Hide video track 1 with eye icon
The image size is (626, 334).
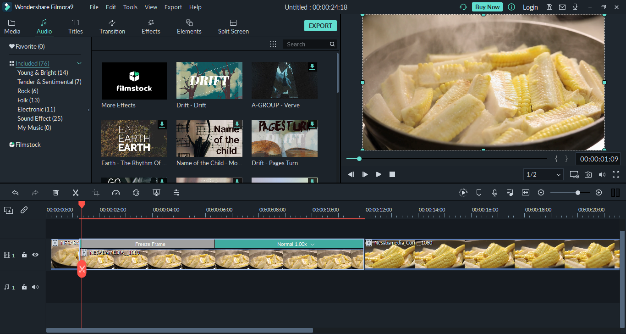(x=35, y=255)
